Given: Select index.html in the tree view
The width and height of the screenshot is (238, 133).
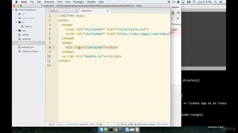Looking at the screenshot, I should pyautogui.click(x=27, y=43).
